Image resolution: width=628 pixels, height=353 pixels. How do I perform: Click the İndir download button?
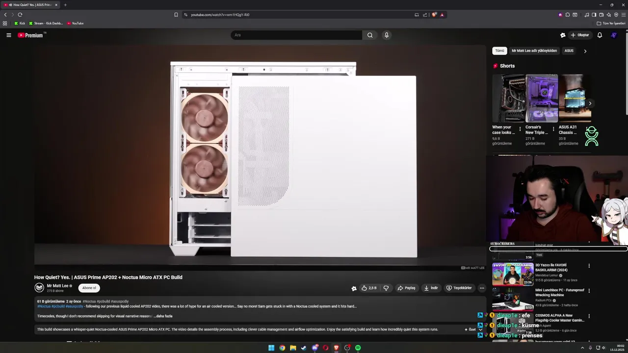(x=431, y=288)
